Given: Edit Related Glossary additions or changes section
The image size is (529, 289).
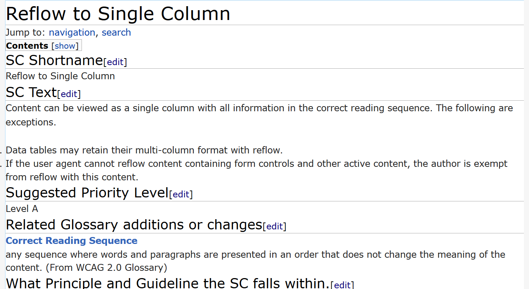Looking at the screenshot, I should (275, 226).
